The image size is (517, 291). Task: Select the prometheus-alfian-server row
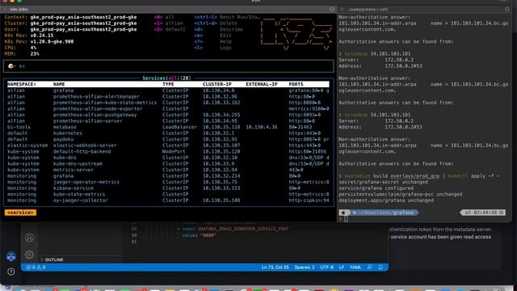pyautogui.click(x=168, y=120)
